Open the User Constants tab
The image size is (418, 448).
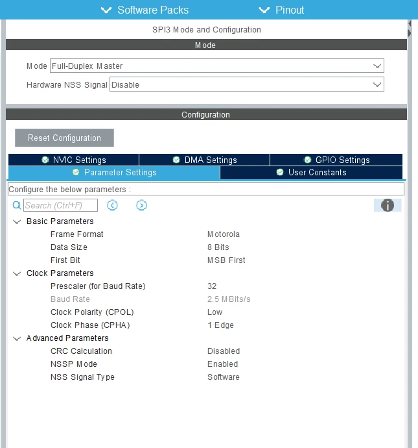pyautogui.click(x=311, y=173)
